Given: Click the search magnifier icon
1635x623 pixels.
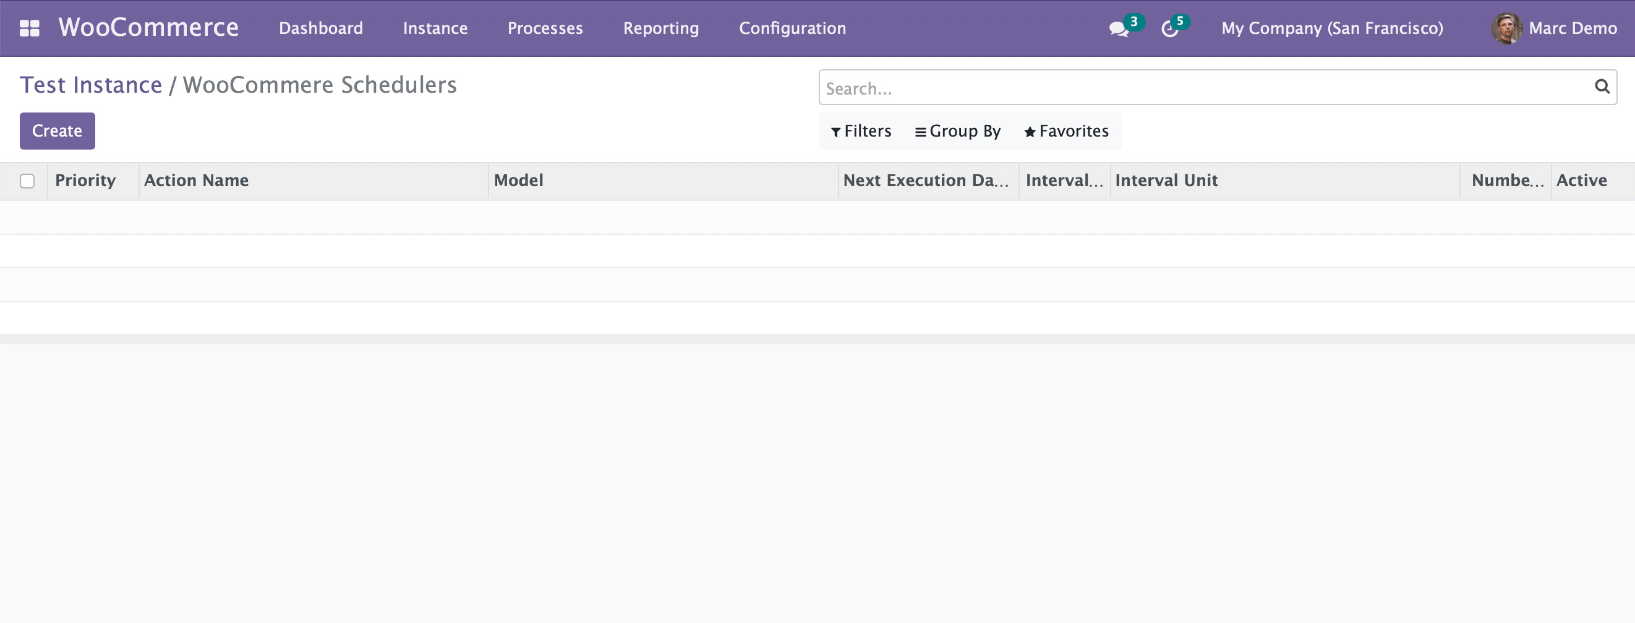Looking at the screenshot, I should (1602, 87).
